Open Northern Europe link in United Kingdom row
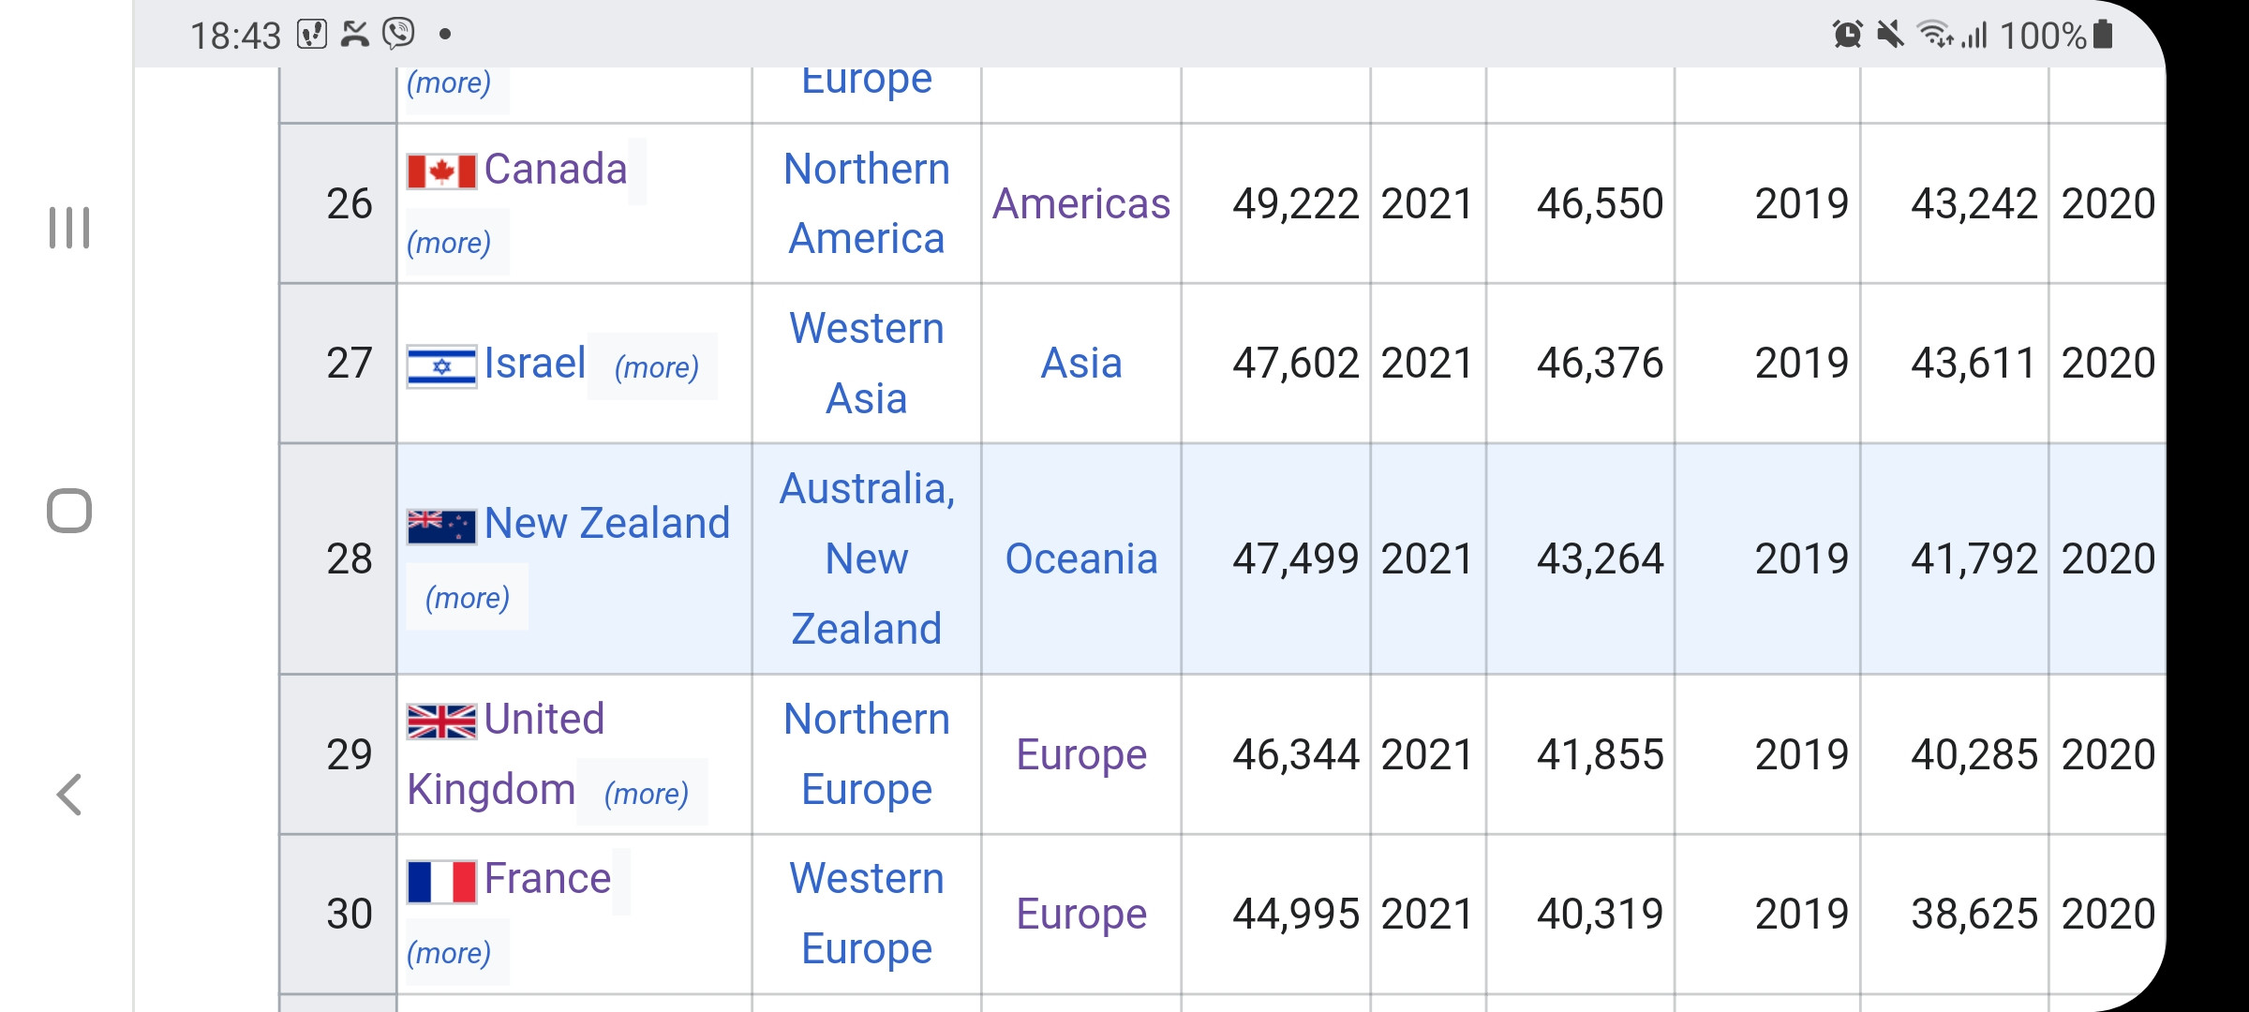 867,754
